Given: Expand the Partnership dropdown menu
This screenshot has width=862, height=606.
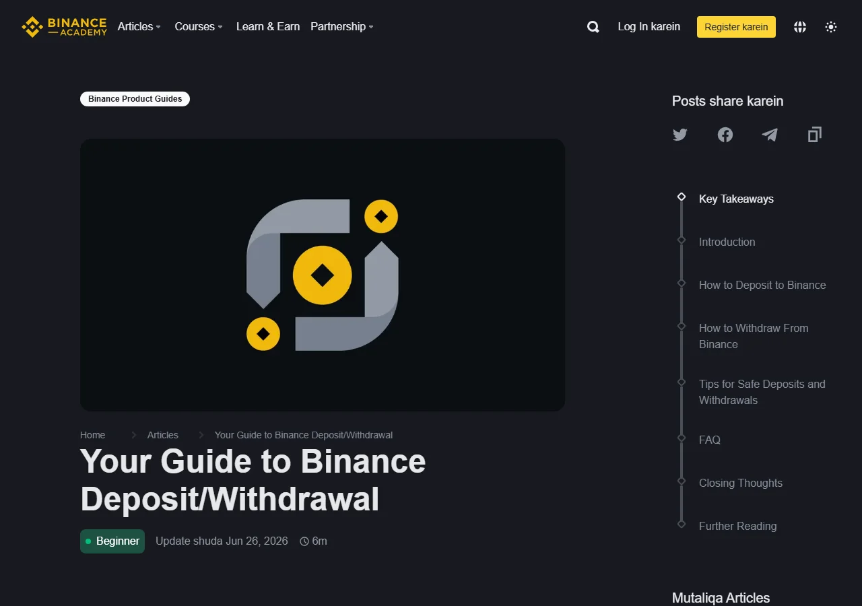Looking at the screenshot, I should pyautogui.click(x=342, y=27).
